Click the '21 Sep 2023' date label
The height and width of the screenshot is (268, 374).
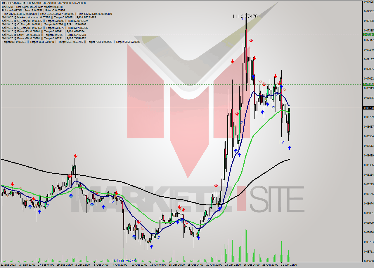point(8,265)
